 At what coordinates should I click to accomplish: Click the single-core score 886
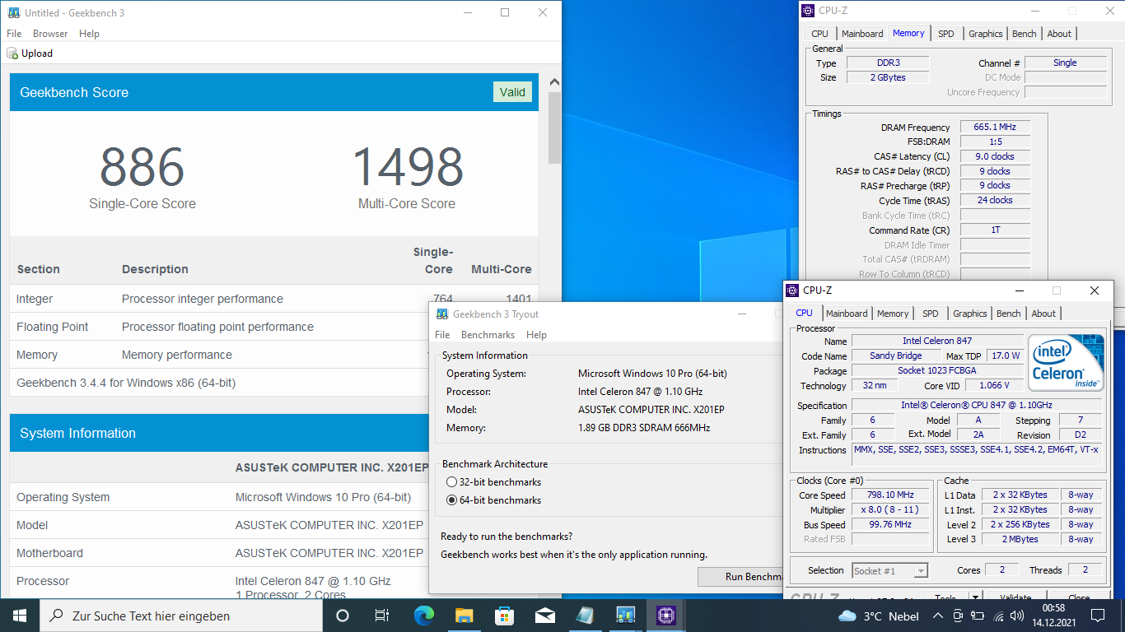142,166
